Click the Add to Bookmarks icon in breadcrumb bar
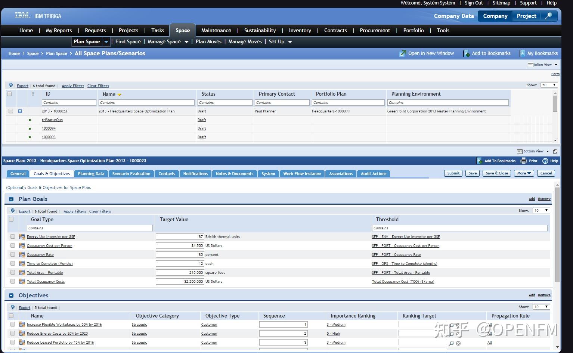 pos(466,53)
